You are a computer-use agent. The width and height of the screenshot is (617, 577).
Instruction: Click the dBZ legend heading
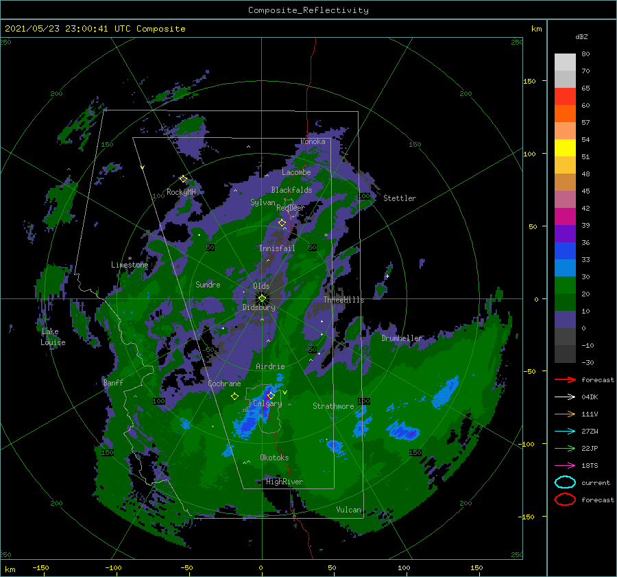581,36
